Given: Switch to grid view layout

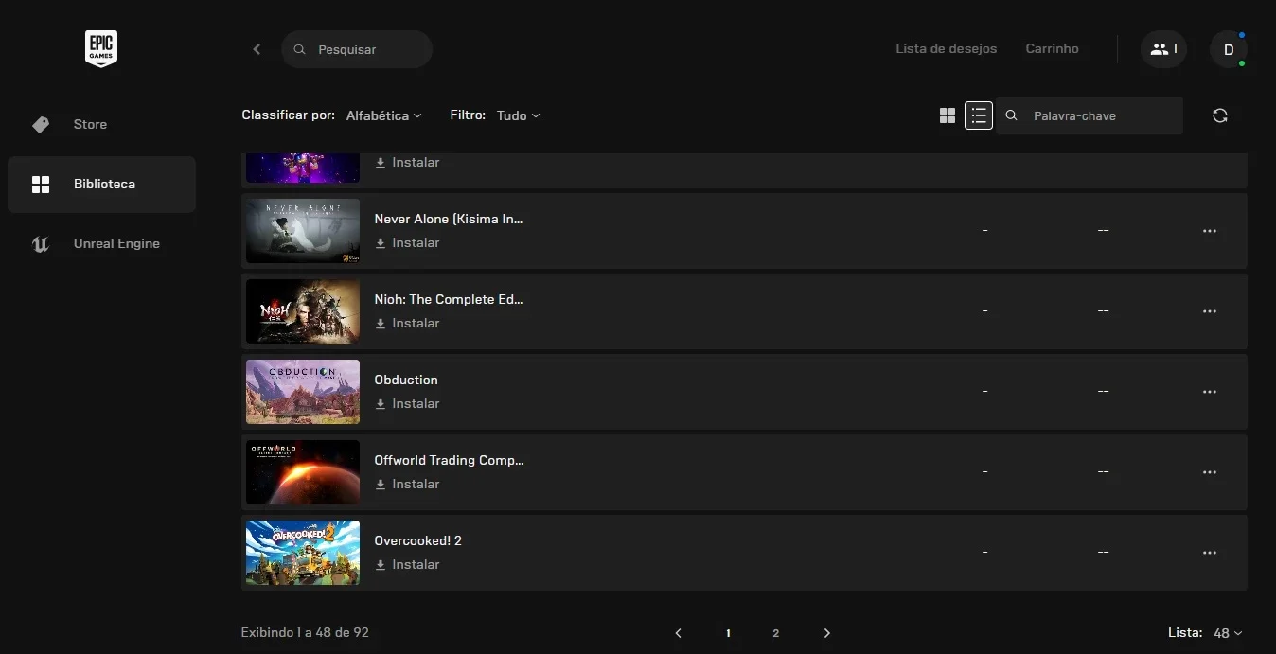Looking at the screenshot, I should [948, 115].
